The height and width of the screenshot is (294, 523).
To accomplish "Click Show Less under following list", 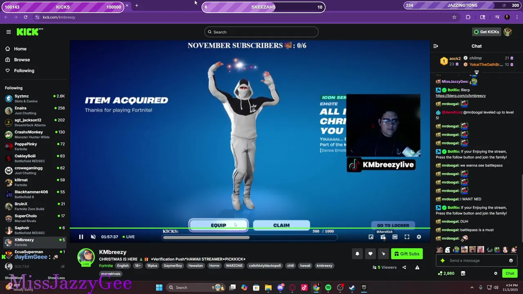I will (x=56, y=278).
